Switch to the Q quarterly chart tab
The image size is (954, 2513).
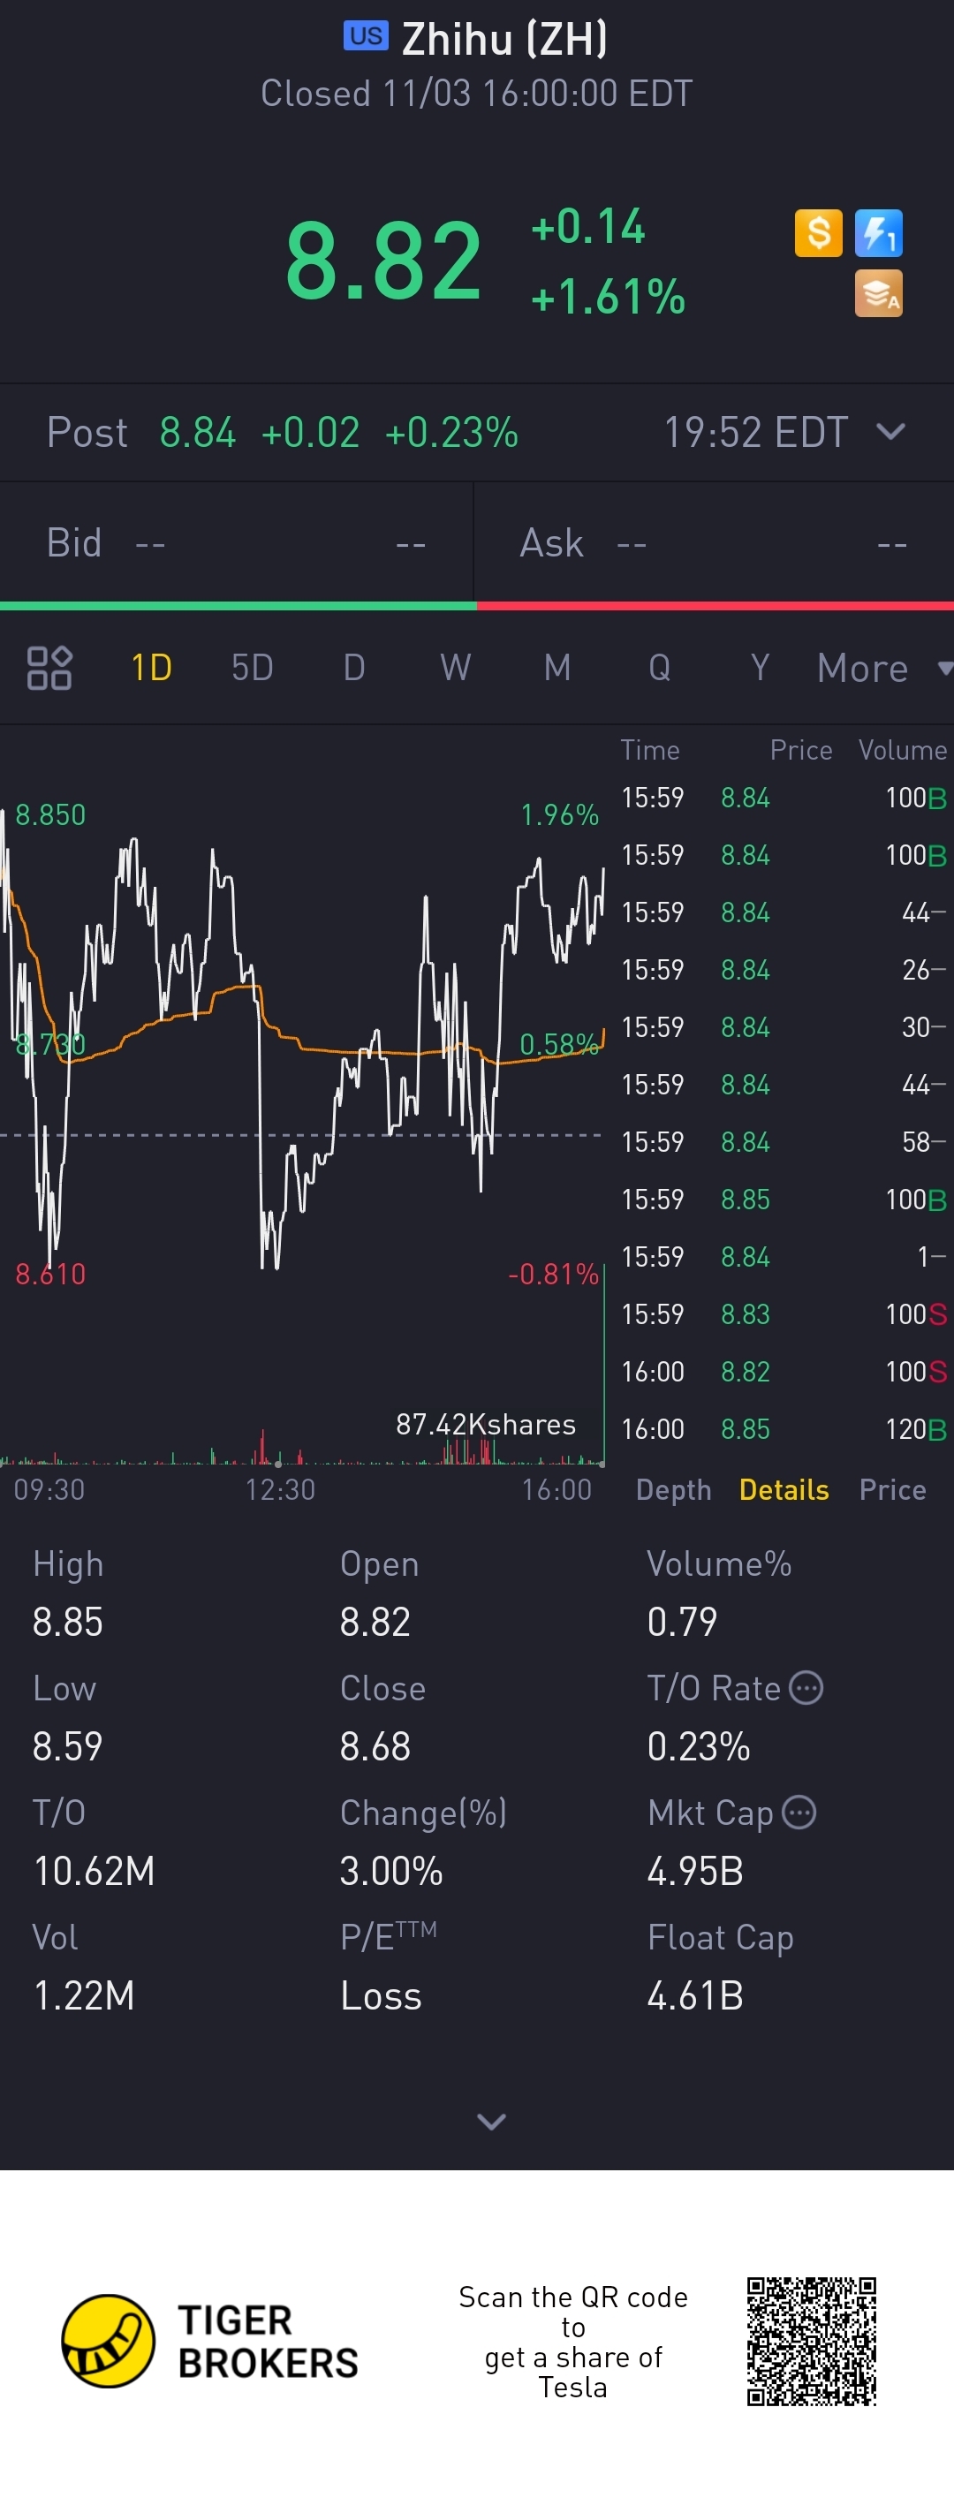(660, 669)
